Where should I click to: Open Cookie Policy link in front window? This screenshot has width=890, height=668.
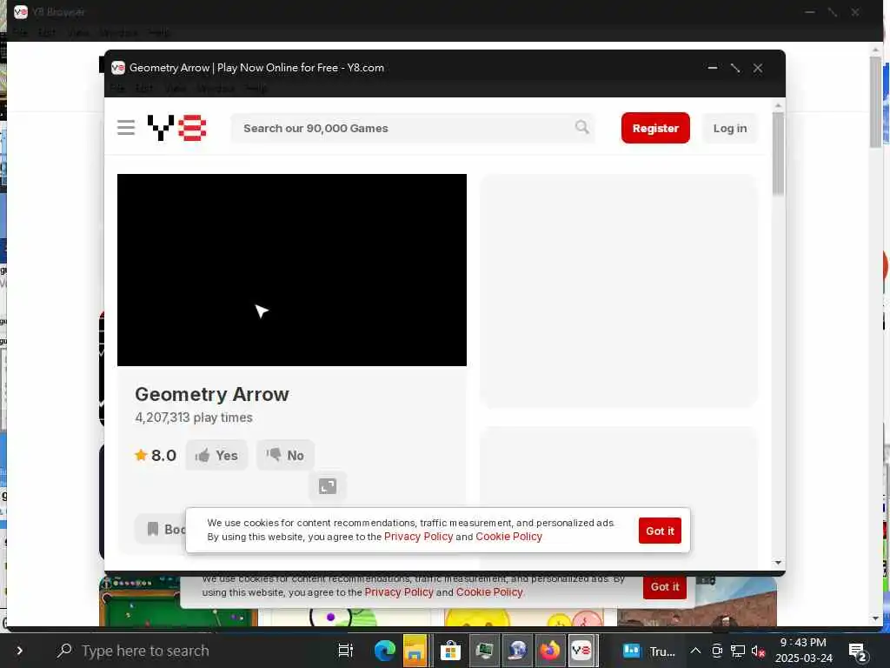pyautogui.click(x=508, y=537)
